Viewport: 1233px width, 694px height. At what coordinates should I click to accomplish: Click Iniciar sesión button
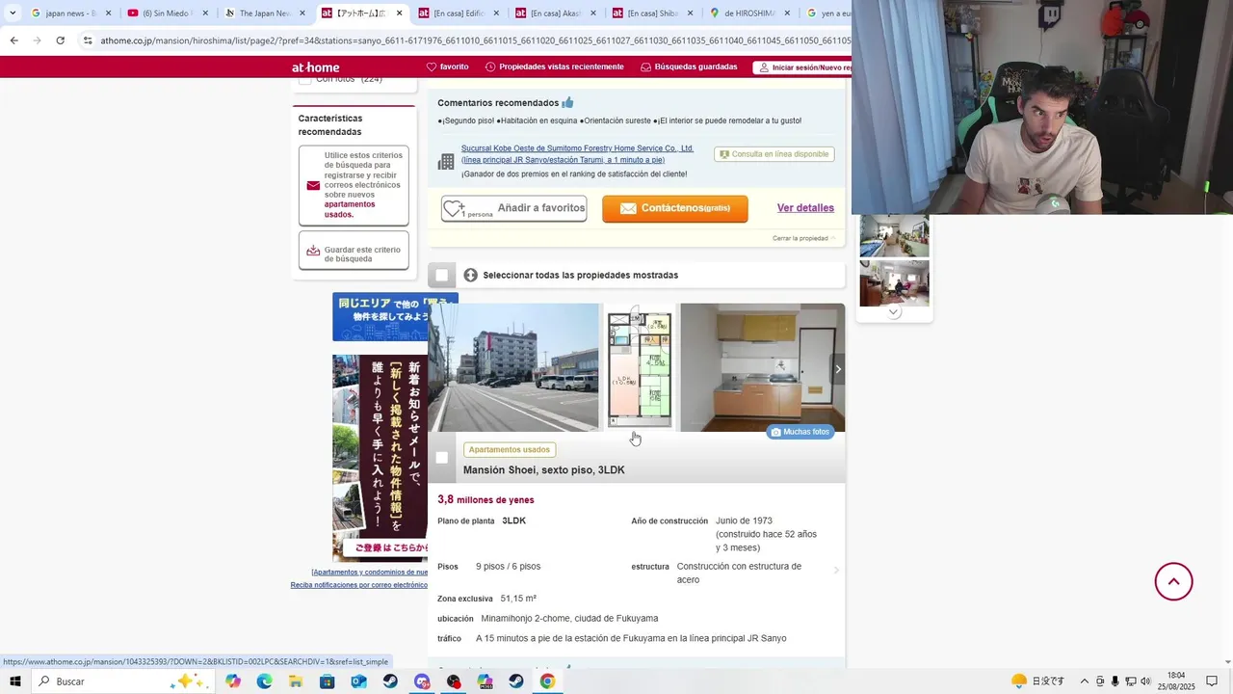pos(802,67)
